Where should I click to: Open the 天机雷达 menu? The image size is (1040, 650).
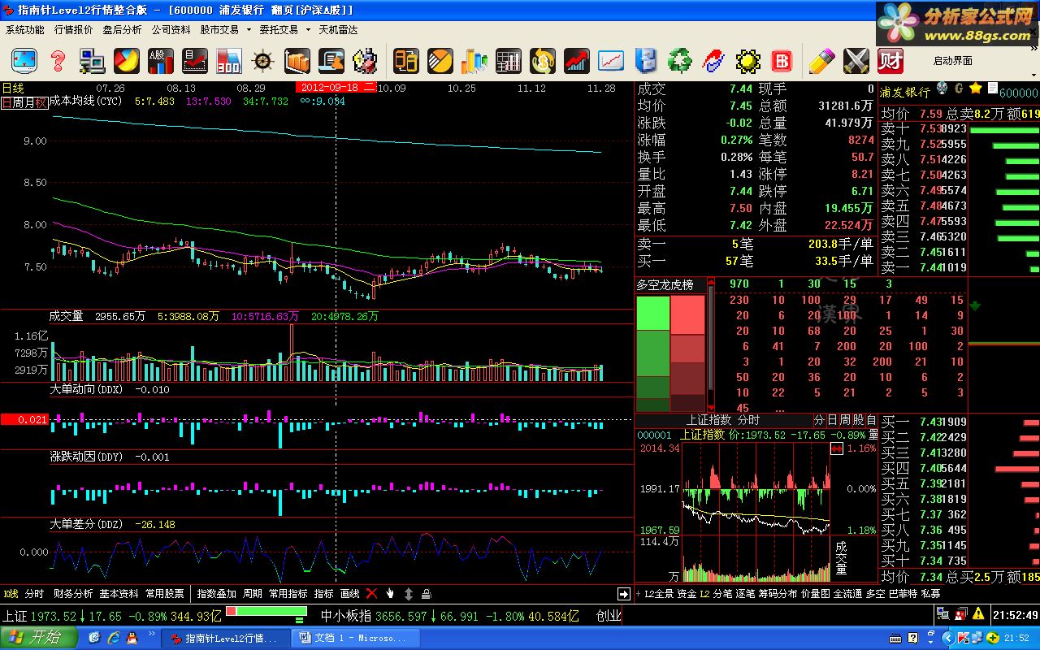(x=338, y=30)
